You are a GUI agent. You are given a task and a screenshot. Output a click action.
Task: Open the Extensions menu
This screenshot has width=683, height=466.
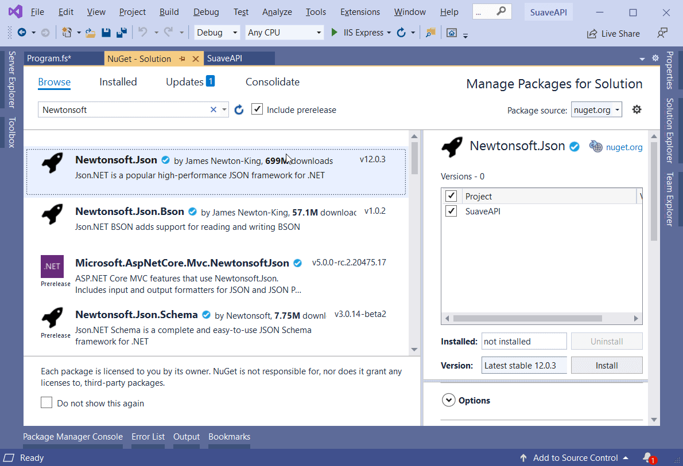tap(360, 11)
